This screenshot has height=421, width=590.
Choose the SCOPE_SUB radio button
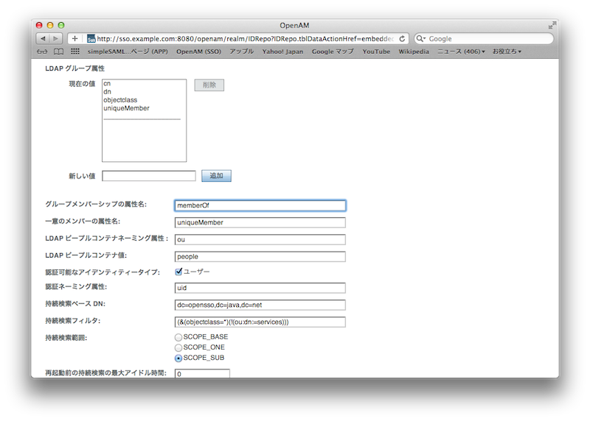tap(178, 358)
